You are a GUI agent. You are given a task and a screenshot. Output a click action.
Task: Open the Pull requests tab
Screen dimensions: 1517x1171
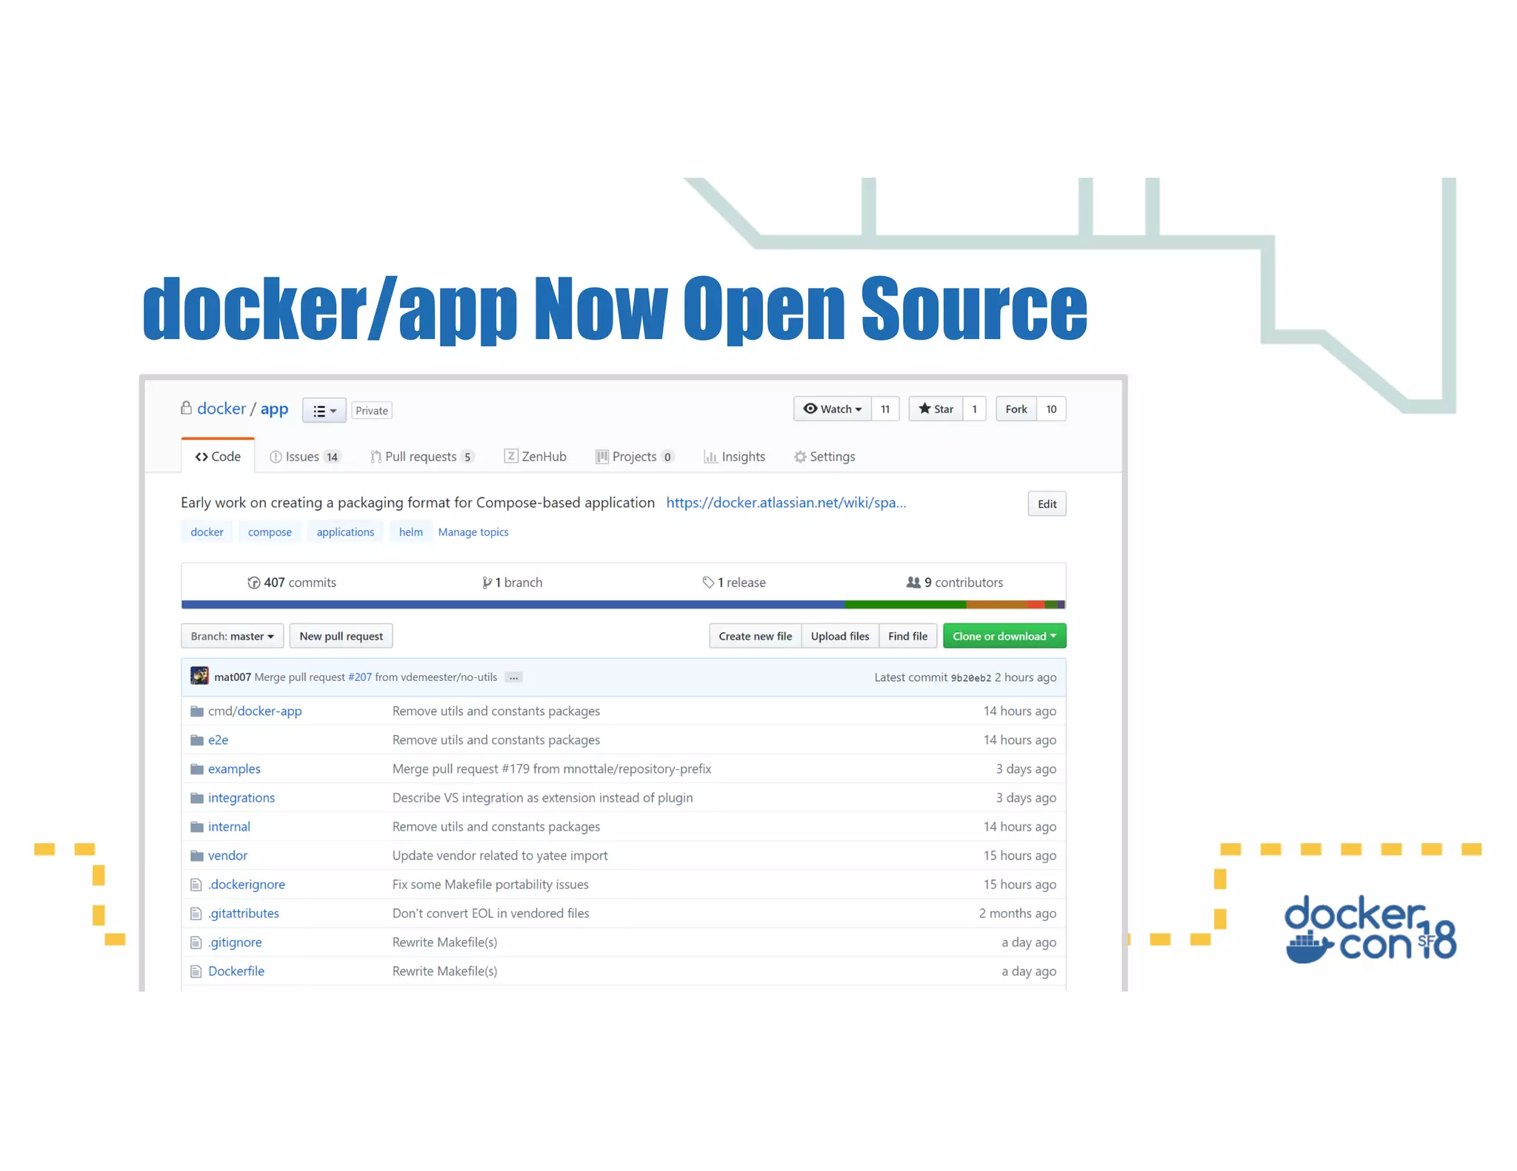click(x=421, y=457)
